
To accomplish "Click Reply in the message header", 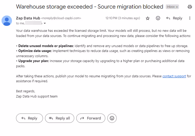I will [x=175, y=18].
